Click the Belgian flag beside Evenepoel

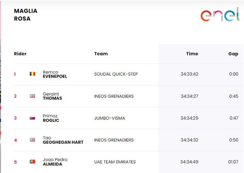point(33,74)
